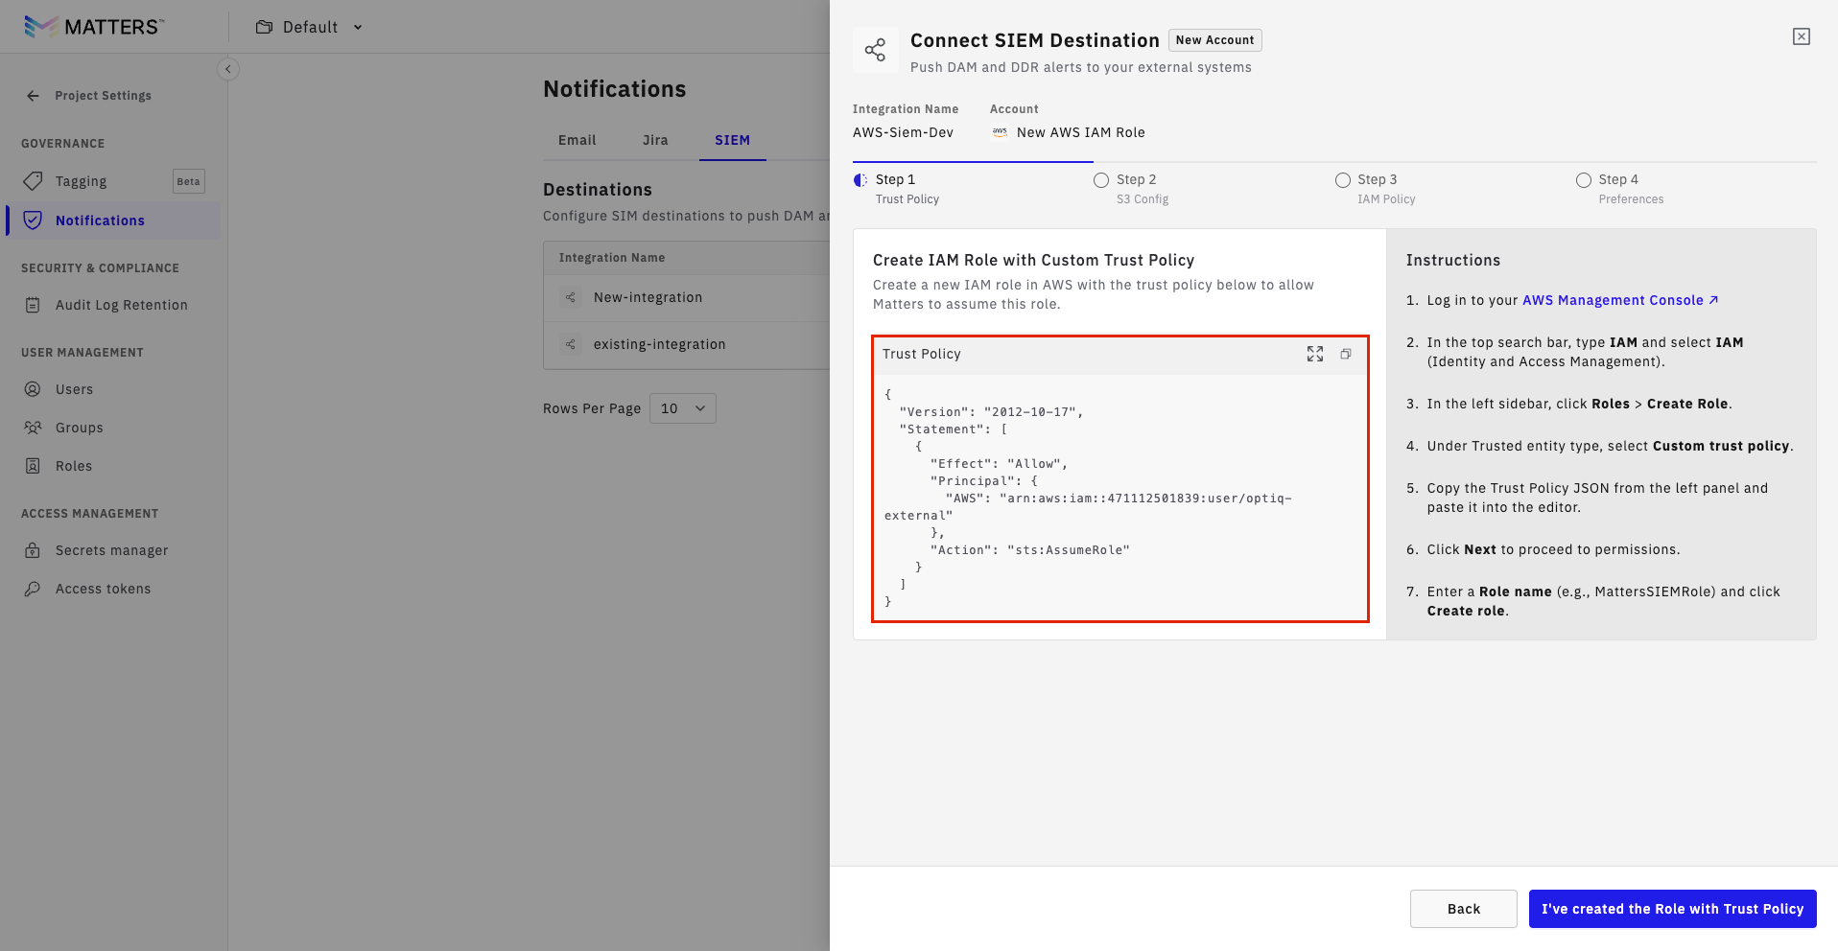The width and height of the screenshot is (1838, 951).
Task: Click the Back button
Action: point(1463,909)
